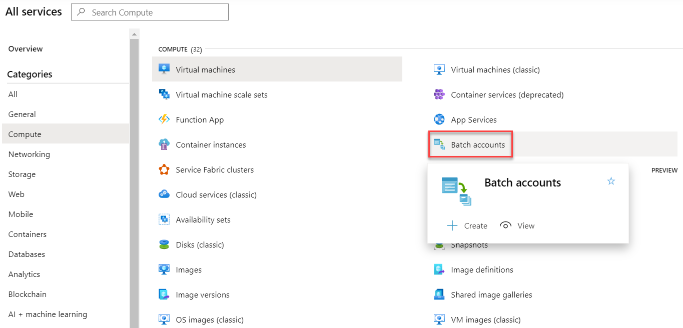Click the Shared image galleries icon
This screenshot has width=683, height=328.
point(439,294)
